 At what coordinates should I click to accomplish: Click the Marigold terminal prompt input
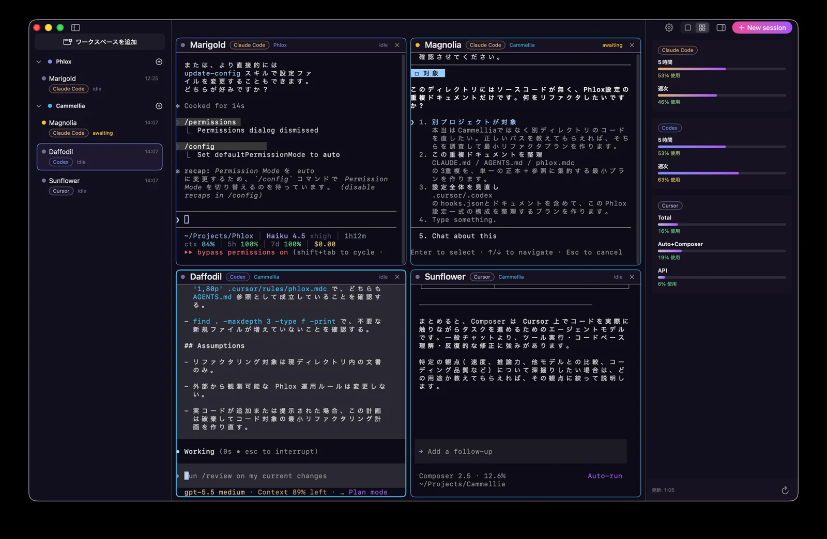287,219
